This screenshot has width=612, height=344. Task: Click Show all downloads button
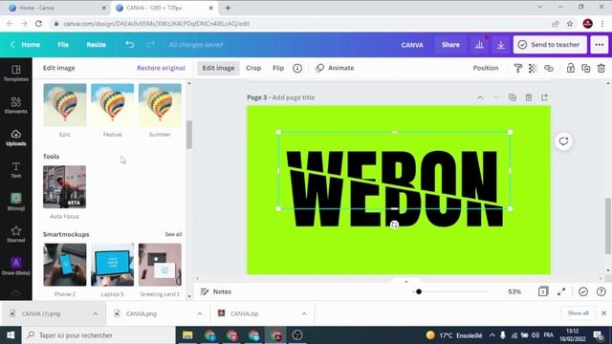coord(578,313)
